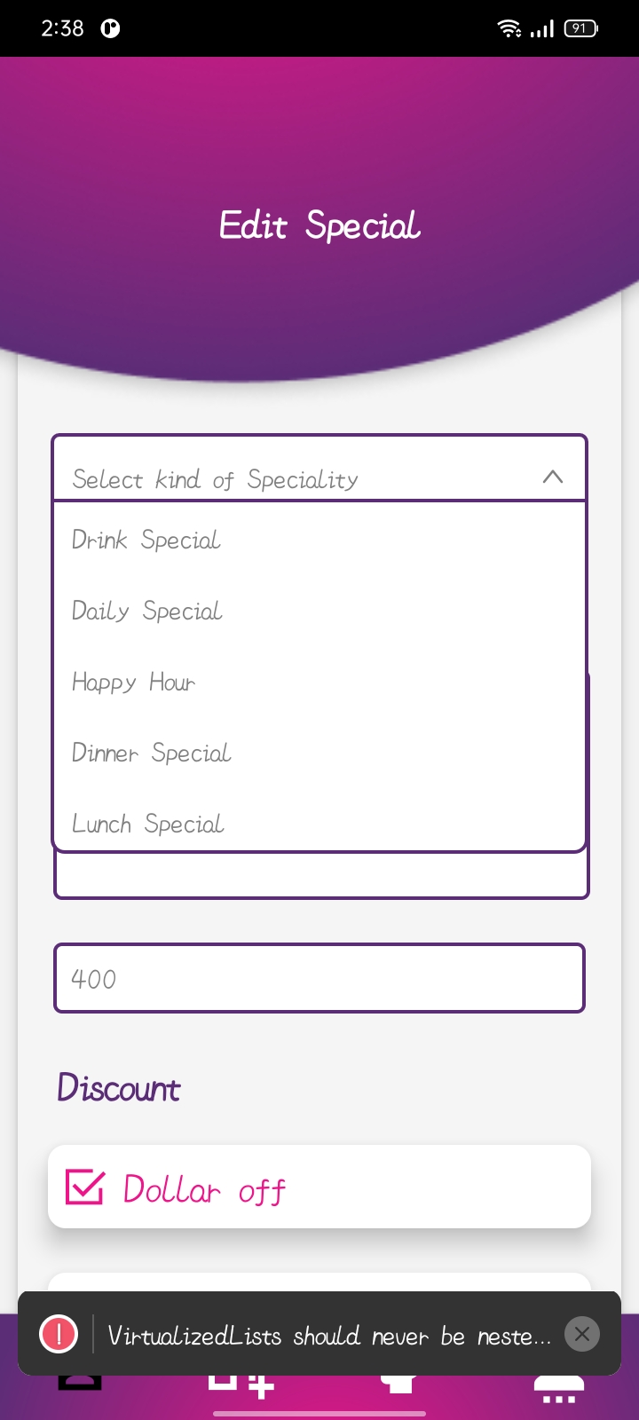639x1420 pixels.
Task: Tap the battery indicator in status bar
Action: coord(580,28)
